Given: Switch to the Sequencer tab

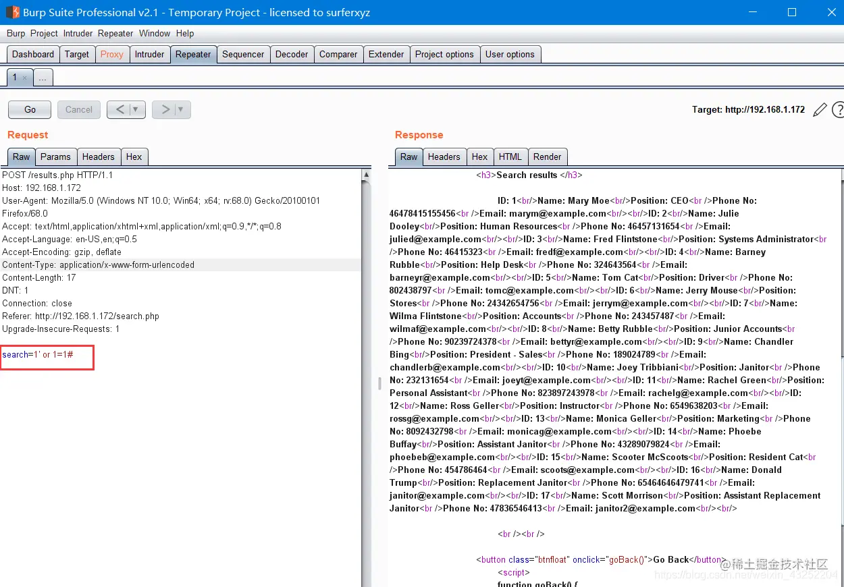Looking at the screenshot, I should click(x=243, y=55).
